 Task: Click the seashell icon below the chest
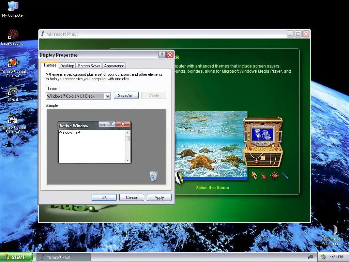[x=254, y=175]
